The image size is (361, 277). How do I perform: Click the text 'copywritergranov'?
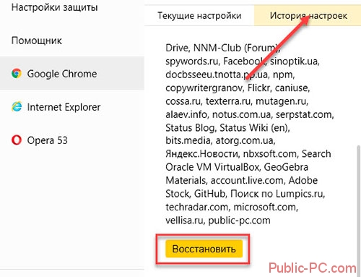[204, 88]
